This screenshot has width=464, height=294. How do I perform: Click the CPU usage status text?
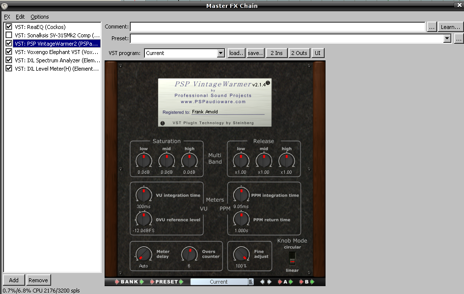point(41,291)
